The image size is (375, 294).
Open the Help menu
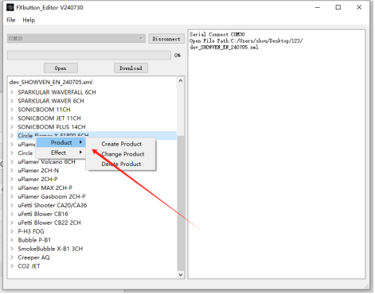29,20
